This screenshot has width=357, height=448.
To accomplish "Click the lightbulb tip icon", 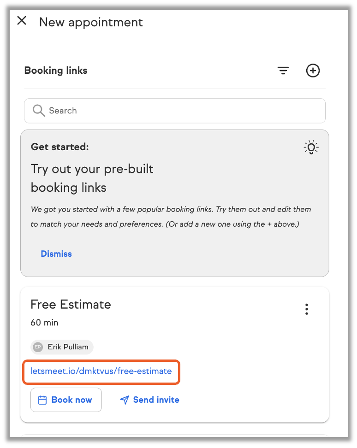I will coord(311,147).
